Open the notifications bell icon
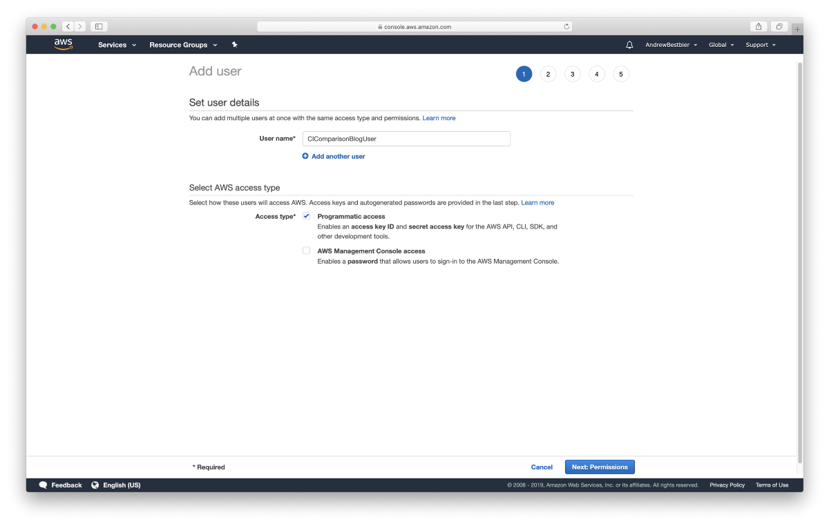The height and width of the screenshot is (526, 829). [x=629, y=45]
